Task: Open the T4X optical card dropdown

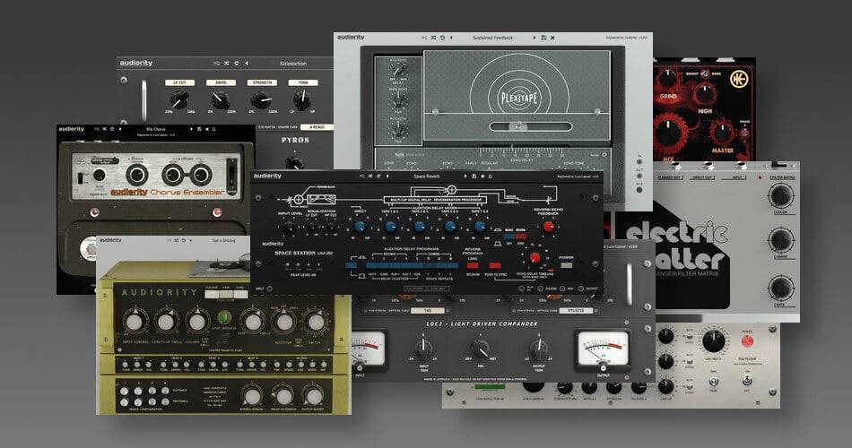Action: (x=427, y=311)
